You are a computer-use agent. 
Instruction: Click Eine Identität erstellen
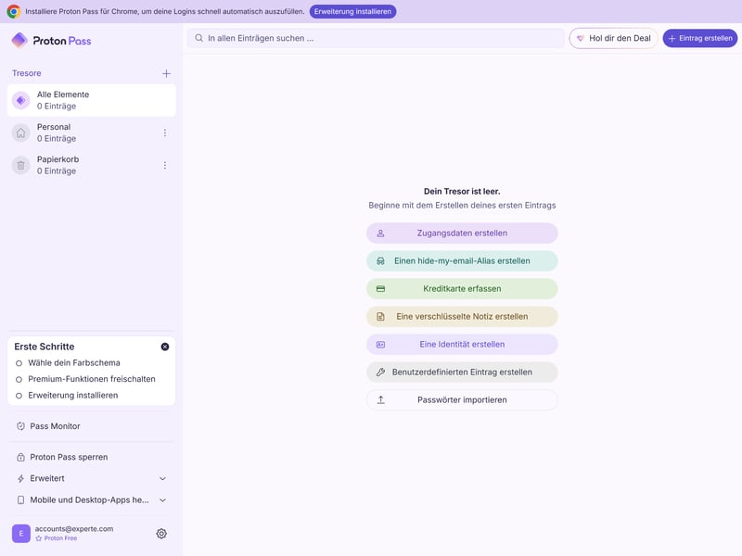(x=462, y=344)
